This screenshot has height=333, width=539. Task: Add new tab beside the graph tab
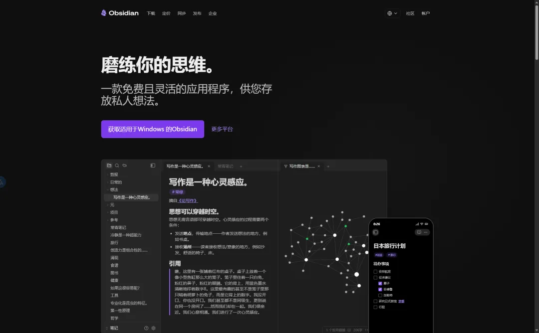[x=328, y=166]
